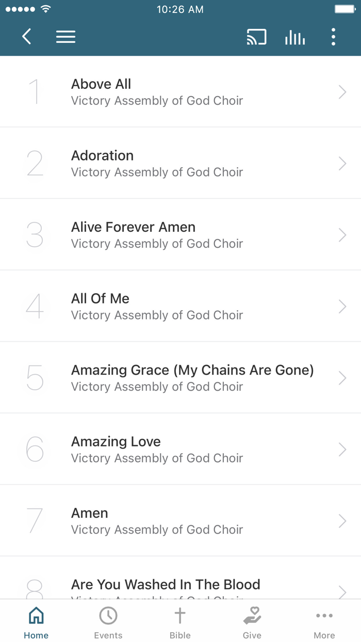Screen dimensions: 361x642
Task: Tap the Events clock icon
Action: tap(108, 615)
